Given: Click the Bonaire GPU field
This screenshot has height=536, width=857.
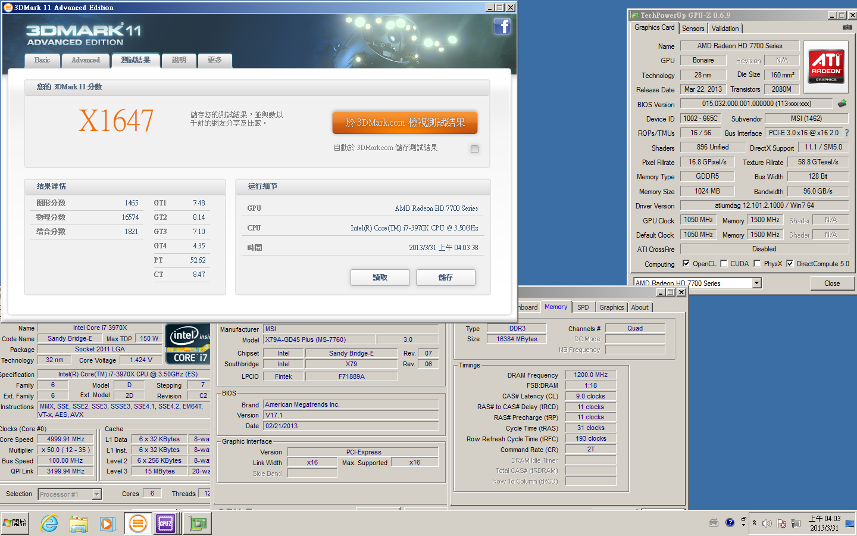Looking at the screenshot, I should (703, 60).
